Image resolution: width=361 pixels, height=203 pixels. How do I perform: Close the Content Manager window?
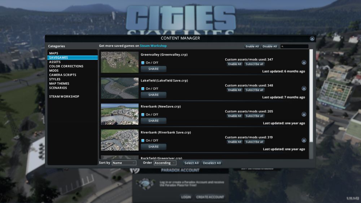point(312,39)
